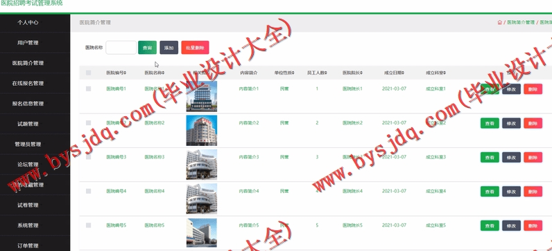Click 修改 for the 医院名称2 row
Viewport: 552px width, 251px height.
point(511,123)
